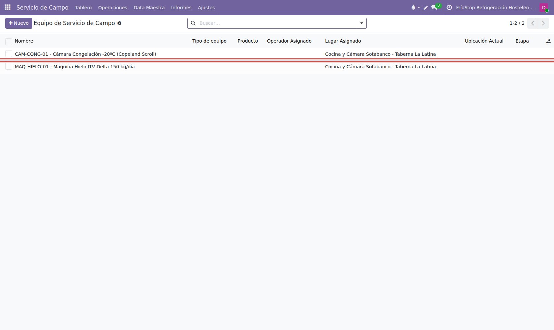
Task: Click the Nuevo button
Action: (x=19, y=23)
